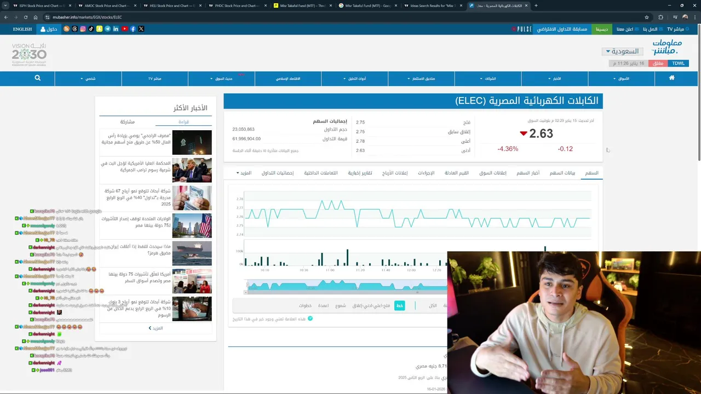Click the browser back arrow
This screenshot has height=394, width=701.
coord(7,17)
